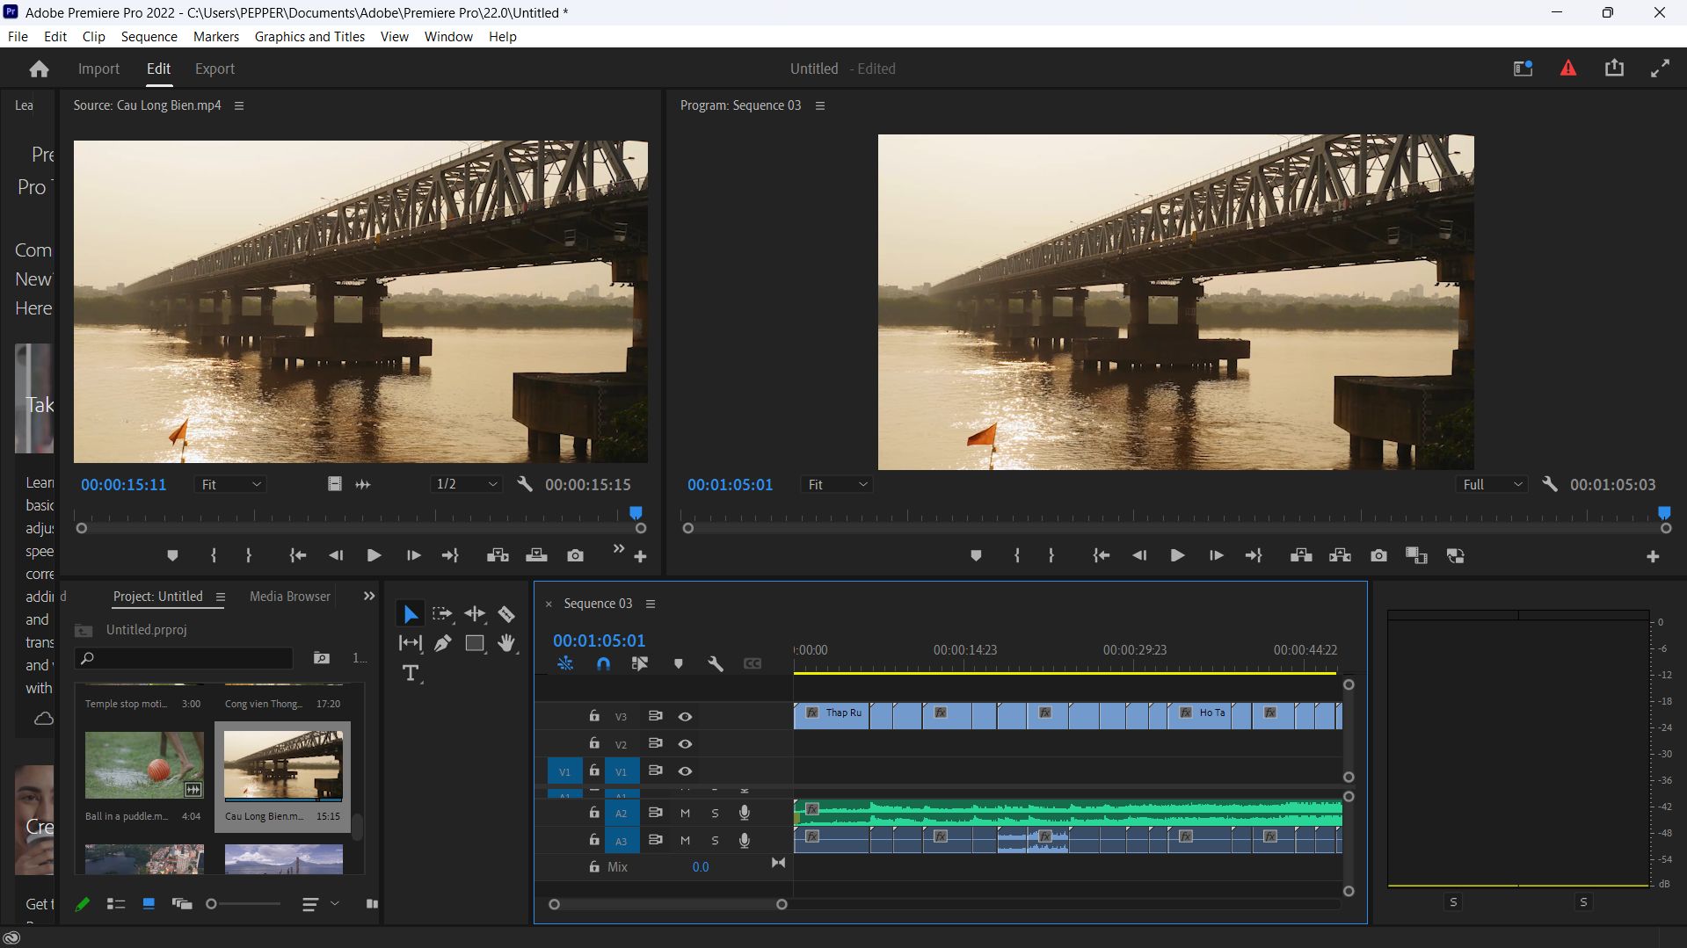
Task: Click Insert button in Source monitor
Action: tap(498, 555)
